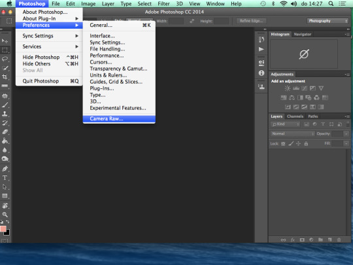
Task: Select the Move tool
Action: [x=5, y=41]
